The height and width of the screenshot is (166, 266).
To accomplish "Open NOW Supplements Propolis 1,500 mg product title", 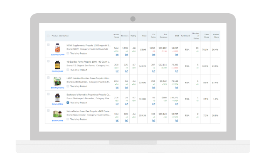I will (88, 45).
